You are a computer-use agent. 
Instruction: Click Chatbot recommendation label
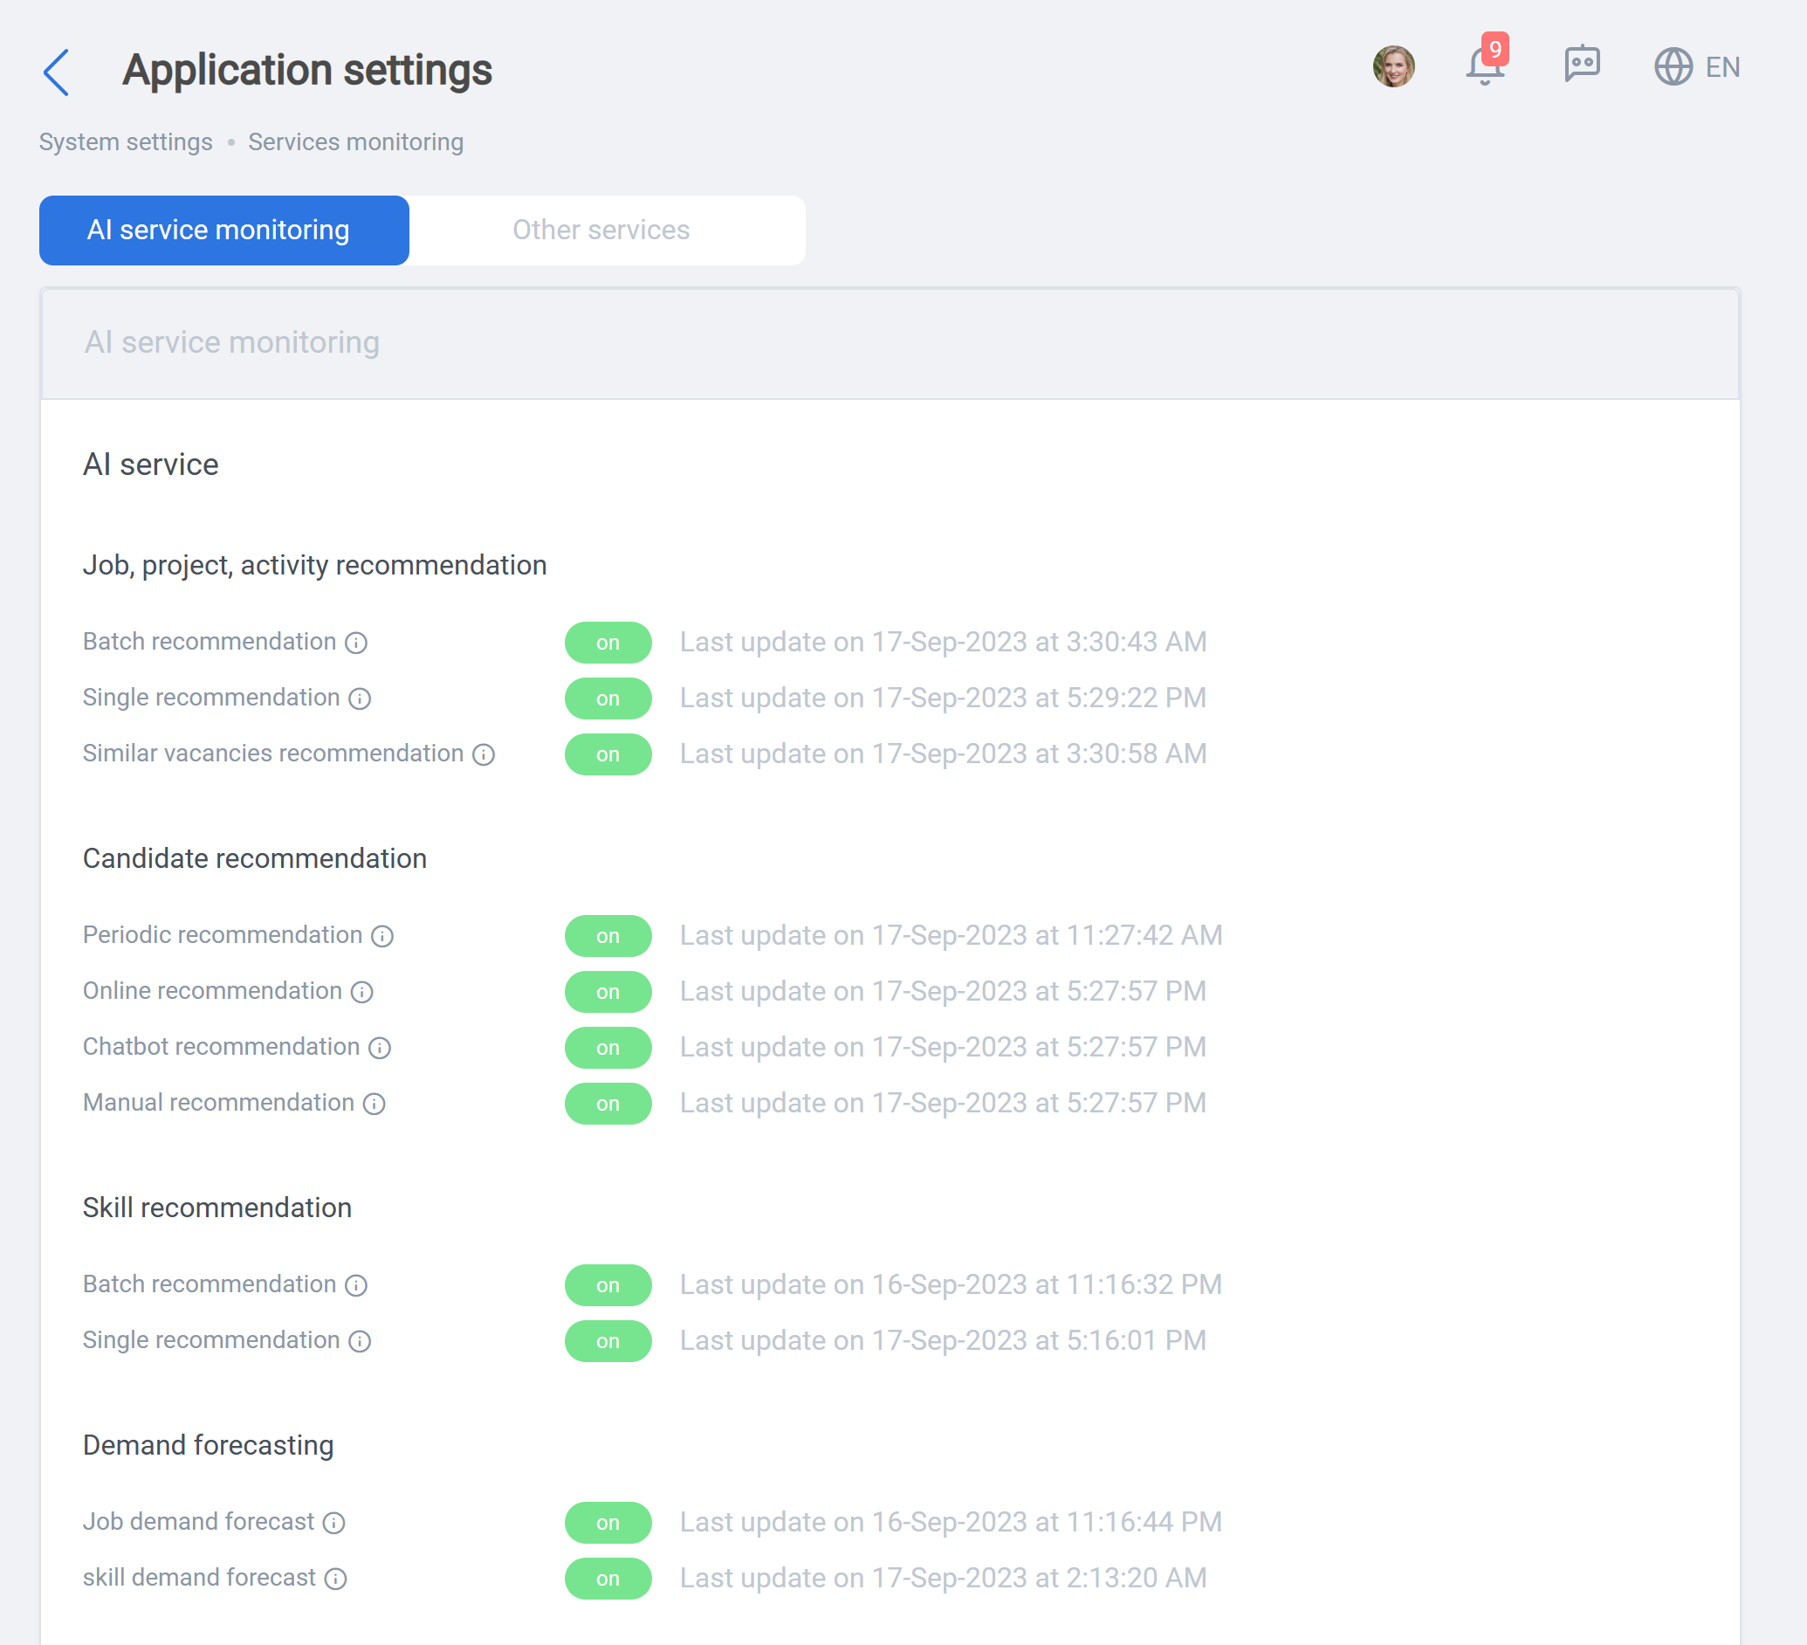(222, 1047)
